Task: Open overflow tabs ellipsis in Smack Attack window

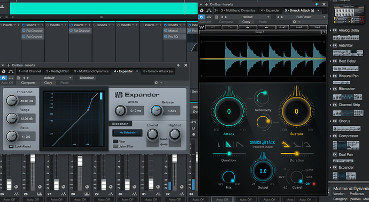Action: (325, 11)
